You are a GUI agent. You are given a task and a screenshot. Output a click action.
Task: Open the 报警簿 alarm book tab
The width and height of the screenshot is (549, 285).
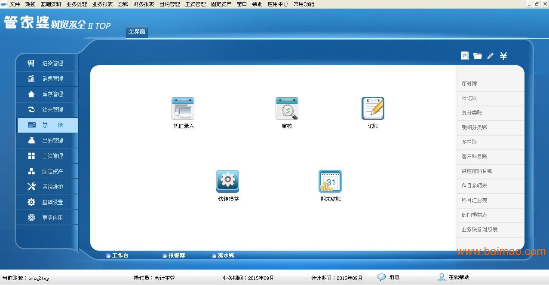pyautogui.click(x=177, y=255)
